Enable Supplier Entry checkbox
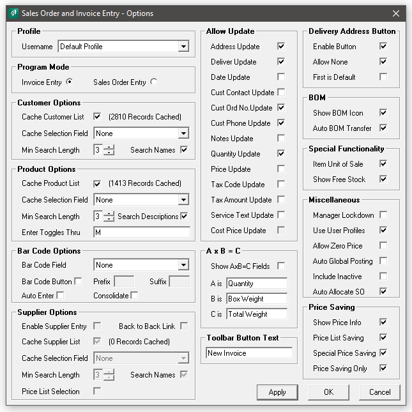 (97, 326)
